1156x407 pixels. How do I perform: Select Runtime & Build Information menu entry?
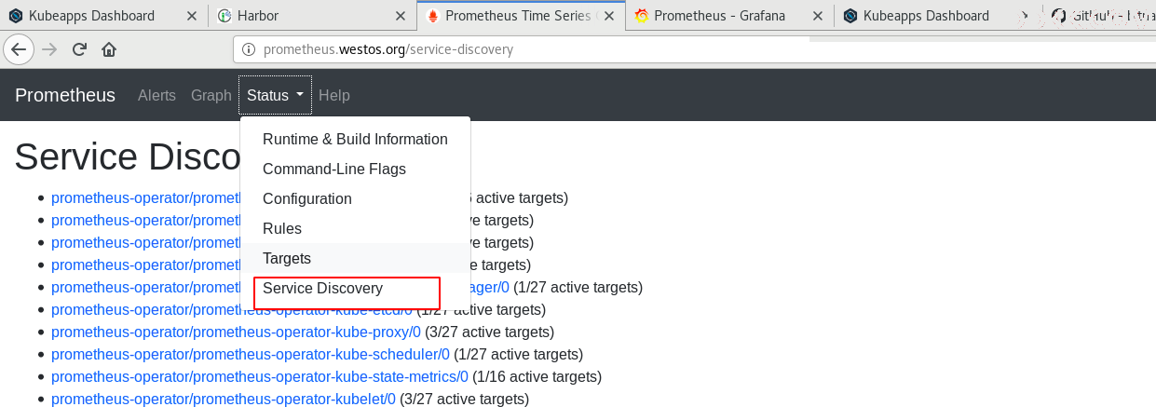[x=355, y=139]
